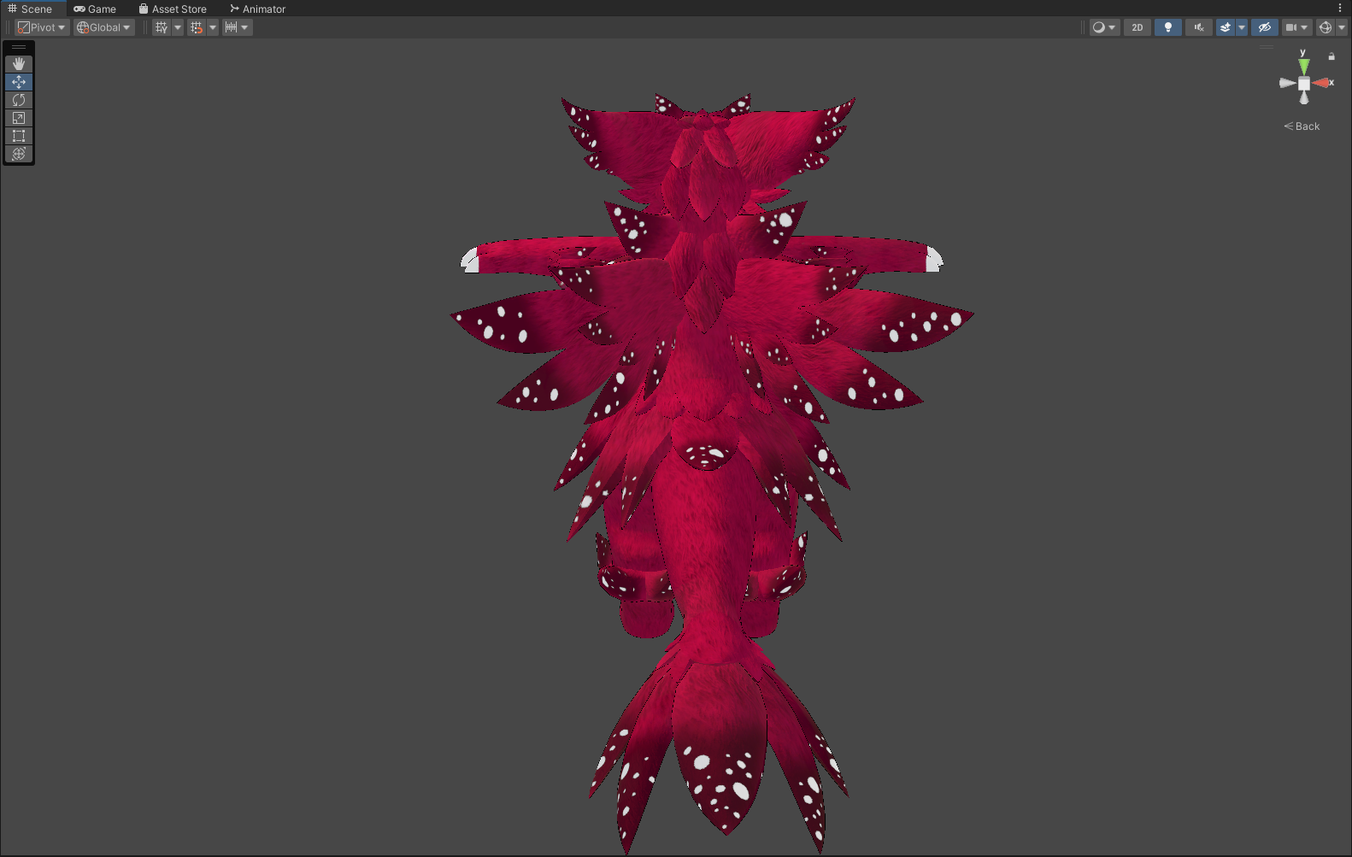The height and width of the screenshot is (857, 1352).
Task: Click the orientation gizmo overlay handle
Action: point(1267,47)
